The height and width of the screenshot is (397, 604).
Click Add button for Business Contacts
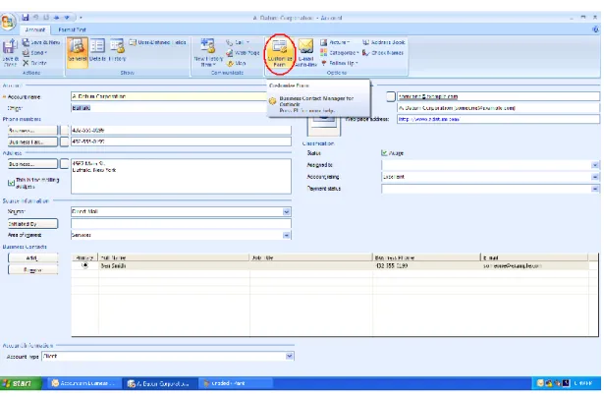point(32,257)
